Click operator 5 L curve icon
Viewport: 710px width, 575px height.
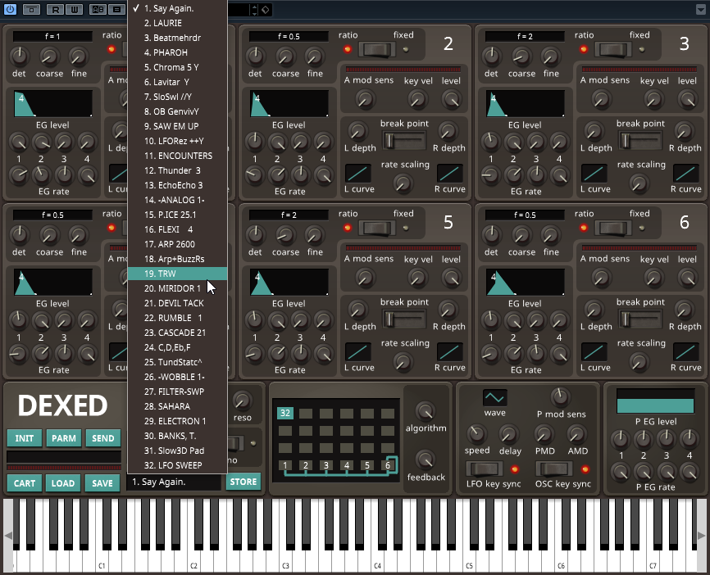(x=358, y=352)
